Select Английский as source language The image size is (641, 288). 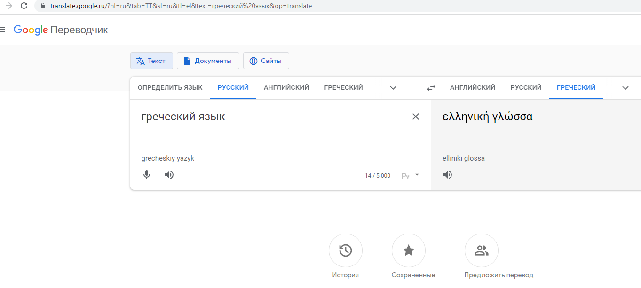click(x=286, y=87)
